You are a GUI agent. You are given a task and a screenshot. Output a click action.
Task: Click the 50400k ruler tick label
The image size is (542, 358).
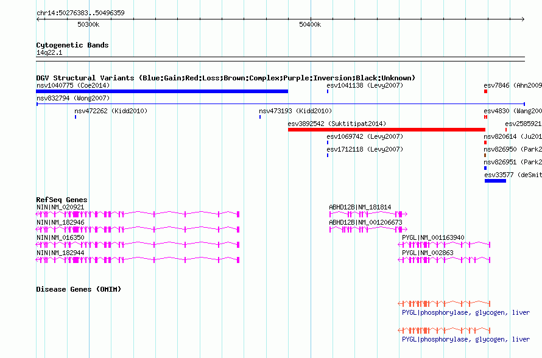[310, 24]
